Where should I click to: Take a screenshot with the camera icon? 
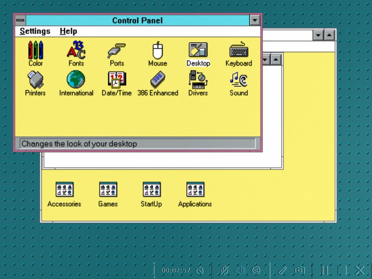pyautogui.click(x=300, y=270)
